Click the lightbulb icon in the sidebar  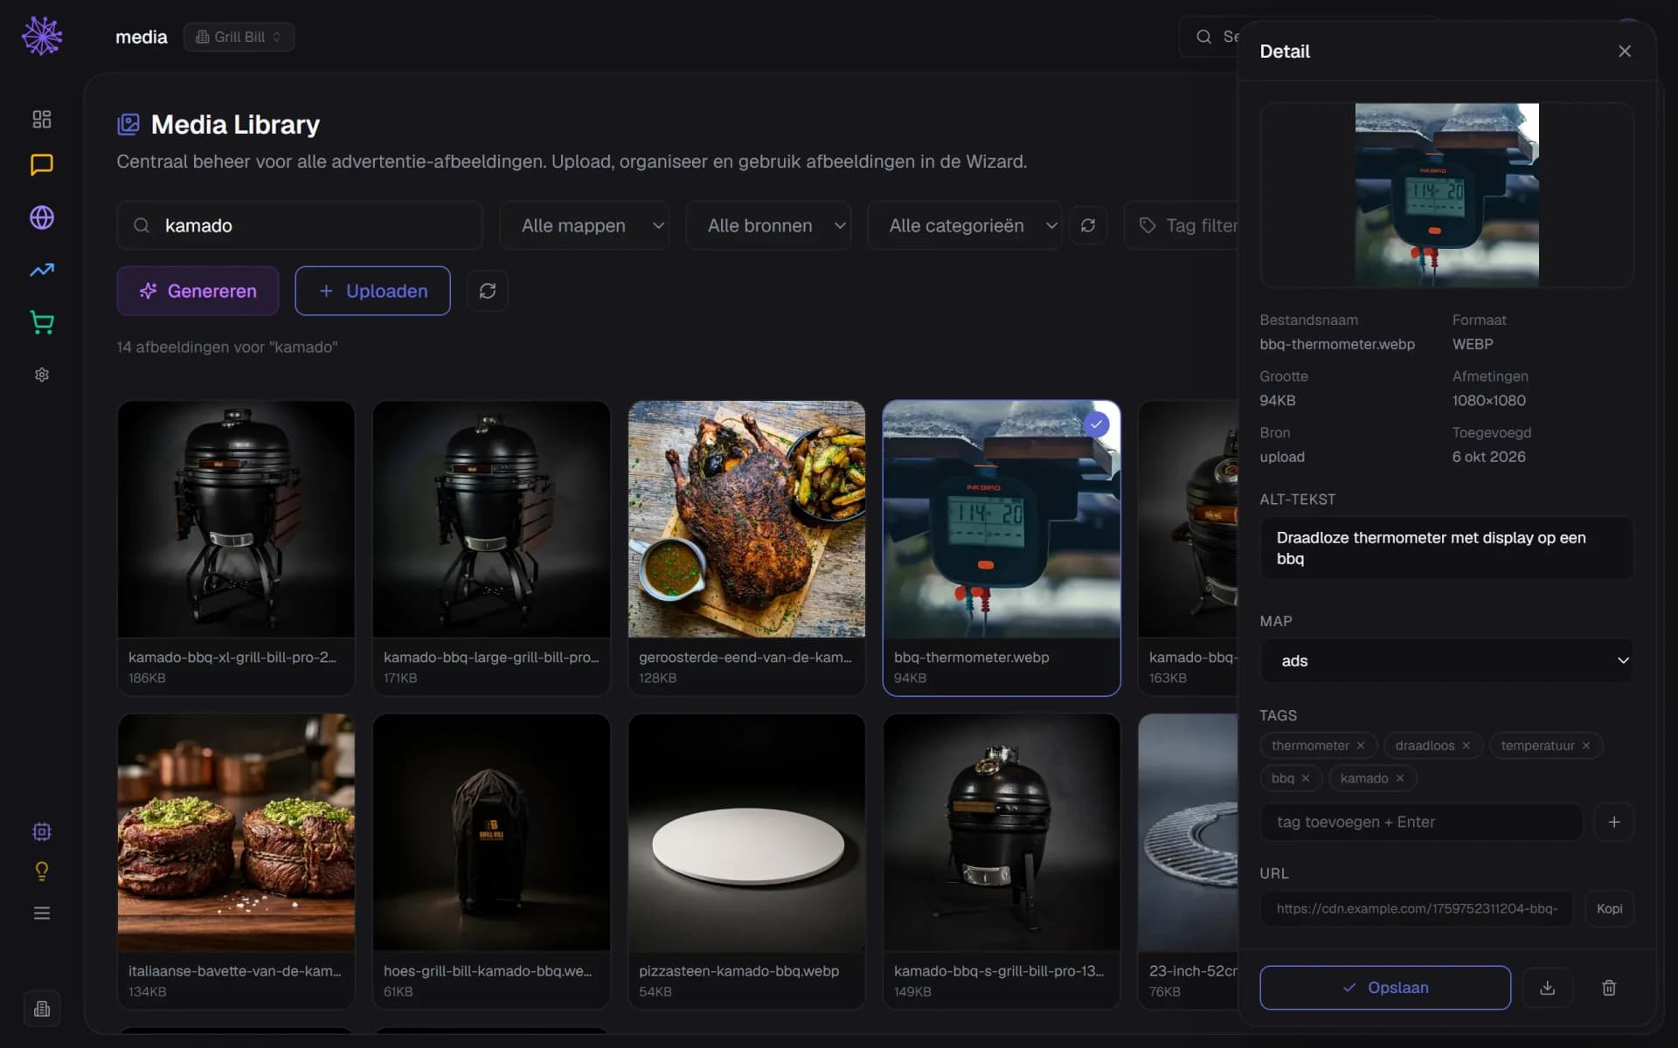[x=42, y=871]
